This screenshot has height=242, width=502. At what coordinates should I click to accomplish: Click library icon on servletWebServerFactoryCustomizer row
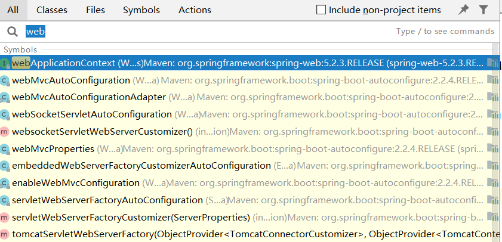coord(492,217)
